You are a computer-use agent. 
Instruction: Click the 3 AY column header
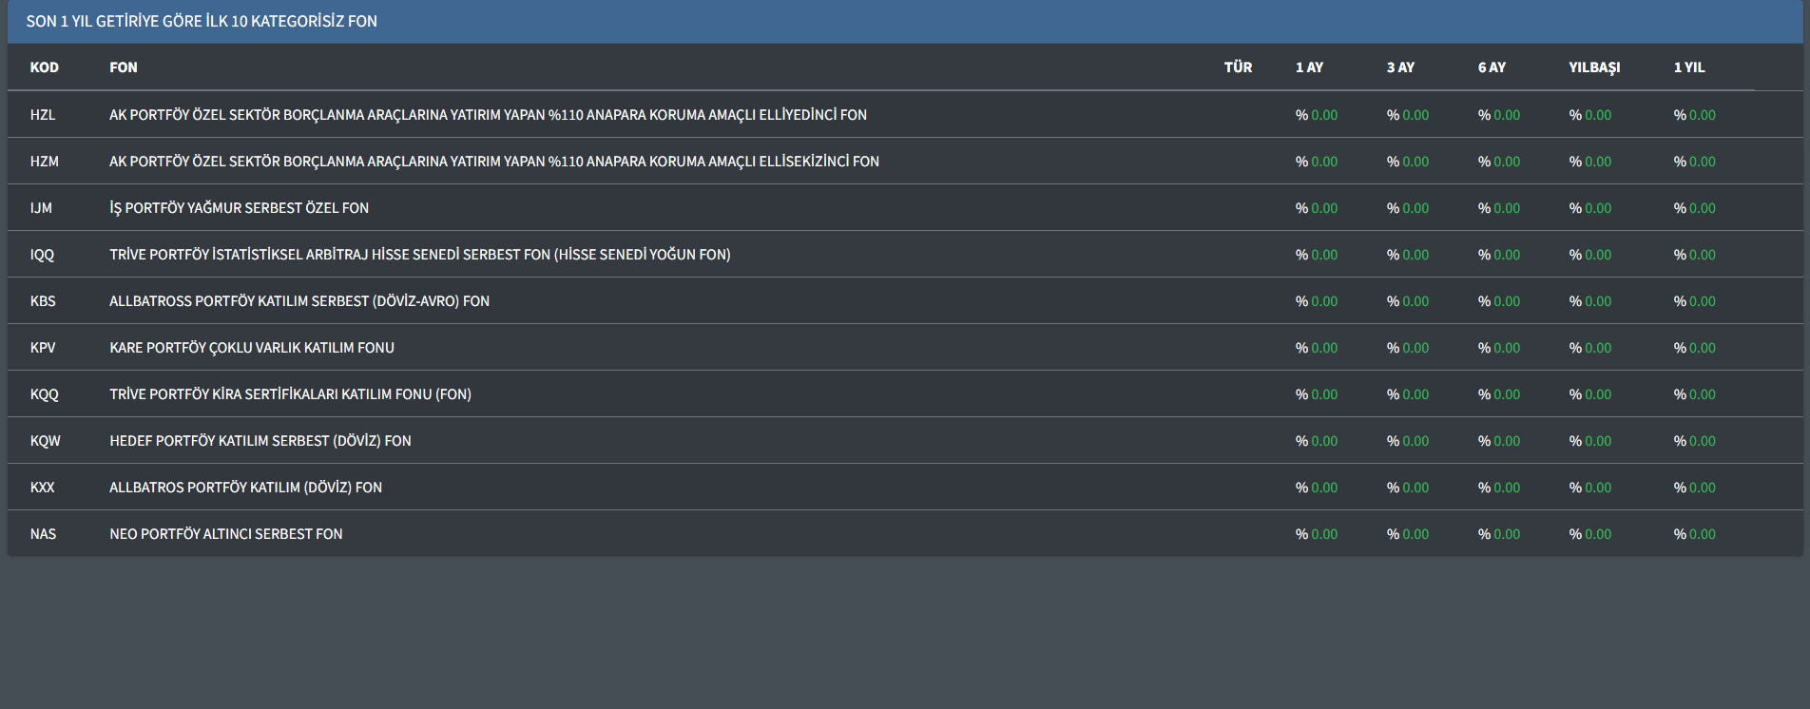1400,67
